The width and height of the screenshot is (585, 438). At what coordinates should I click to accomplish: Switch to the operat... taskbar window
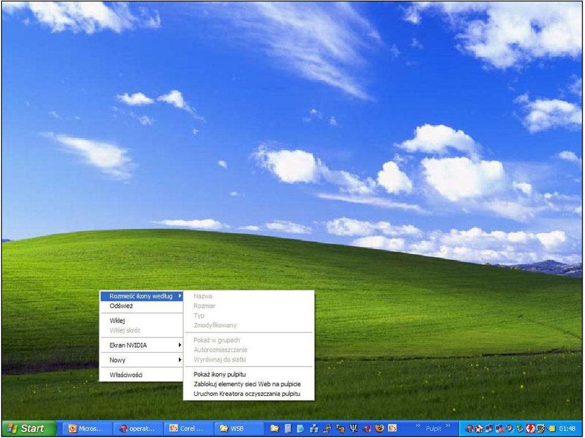pyautogui.click(x=138, y=428)
